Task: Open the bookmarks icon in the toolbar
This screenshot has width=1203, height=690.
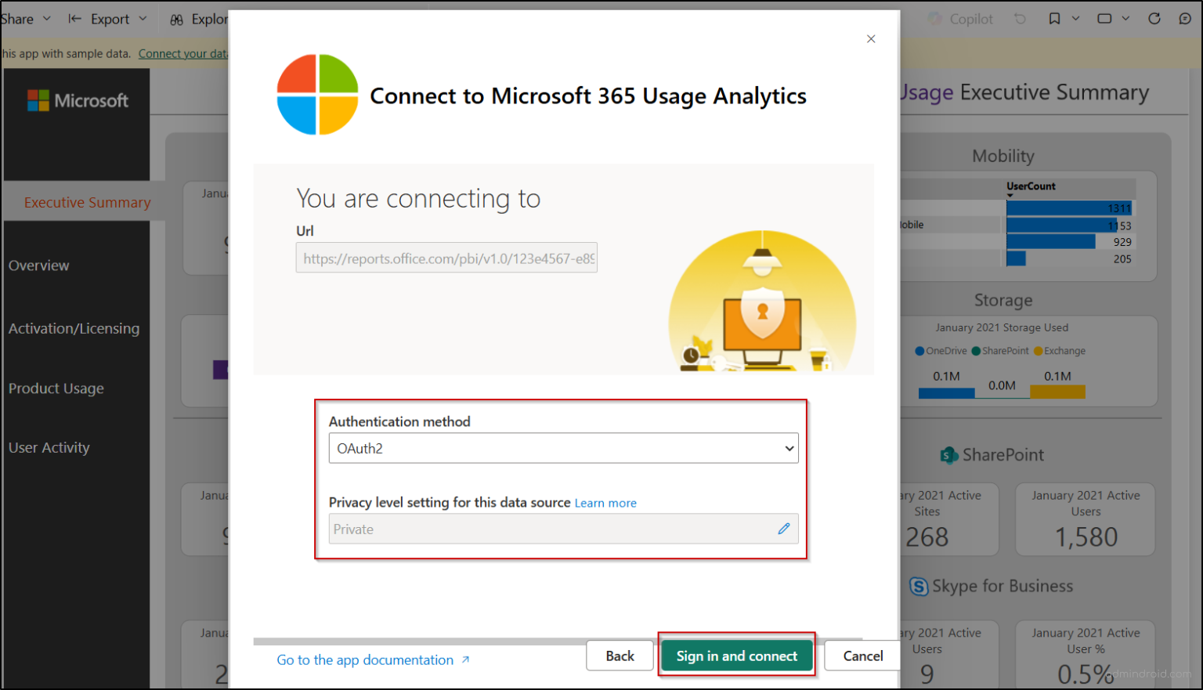Action: (1053, 18)
